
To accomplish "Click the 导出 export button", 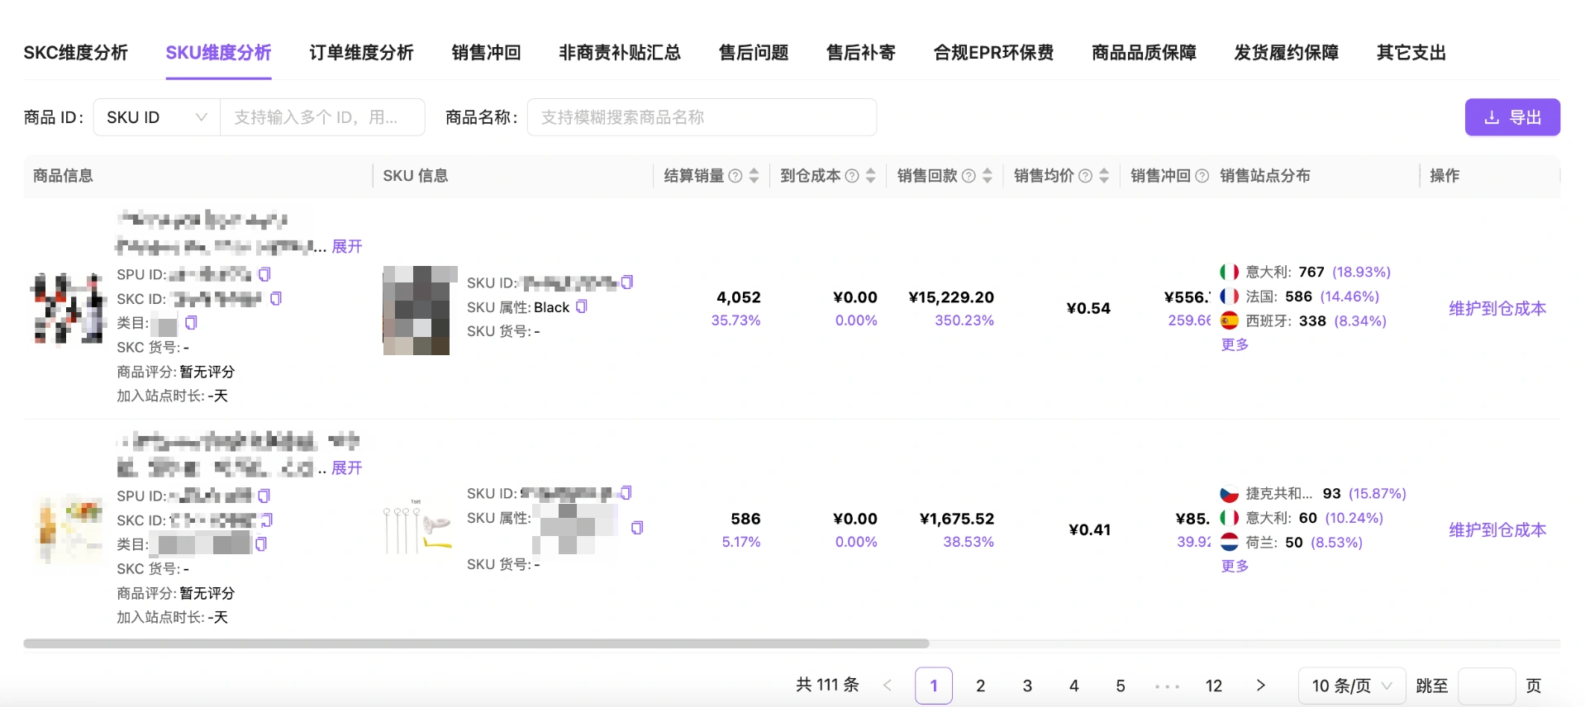I will [x=1512, y=117].
